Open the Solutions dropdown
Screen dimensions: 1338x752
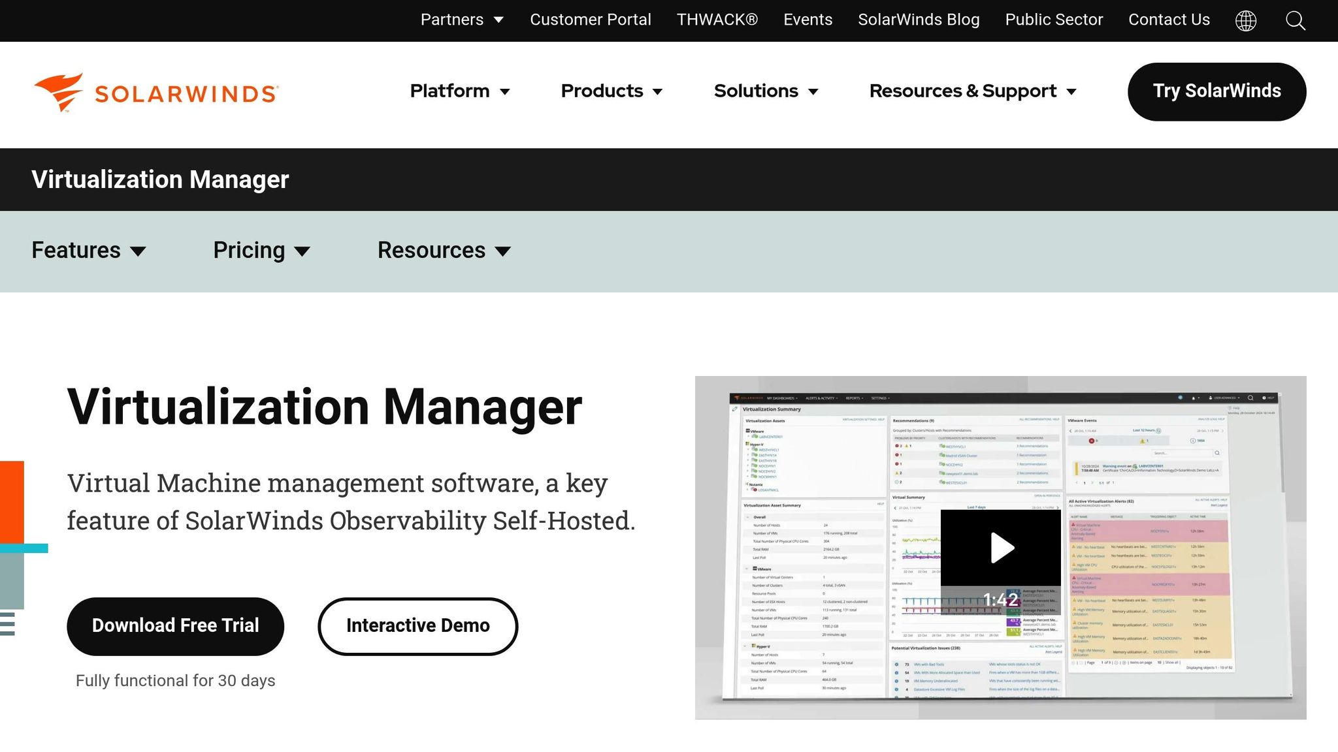766,91
